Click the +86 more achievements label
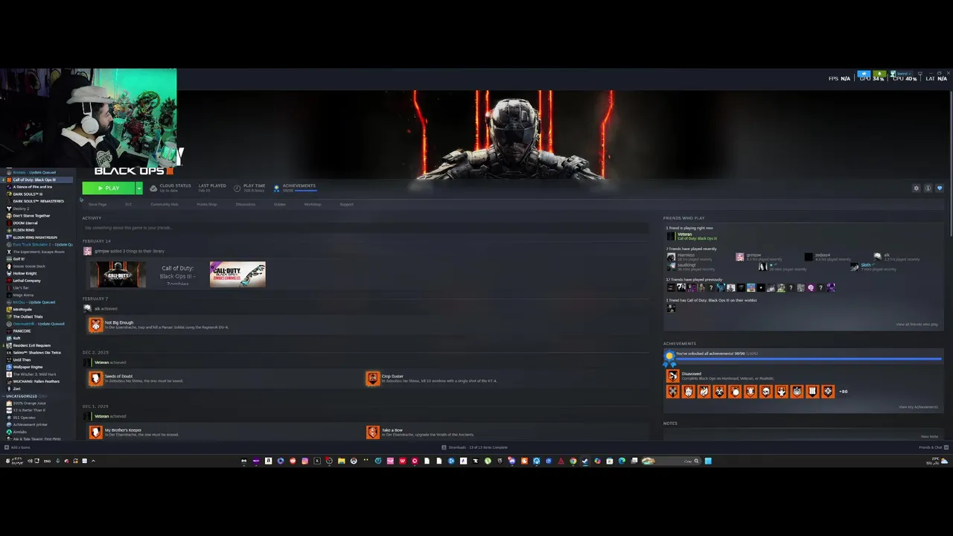 (x=844, y=392)
